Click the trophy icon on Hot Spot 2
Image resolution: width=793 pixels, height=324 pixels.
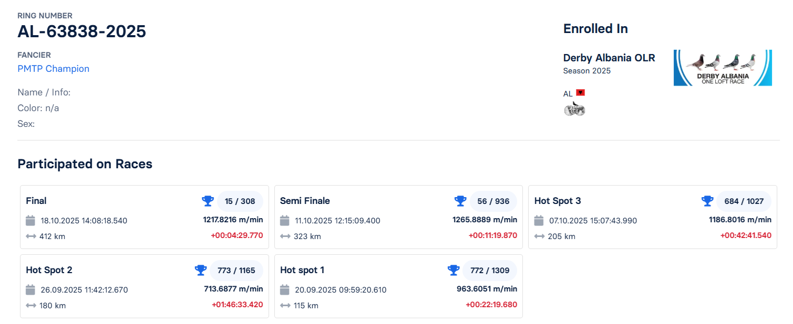pos(200,270)
